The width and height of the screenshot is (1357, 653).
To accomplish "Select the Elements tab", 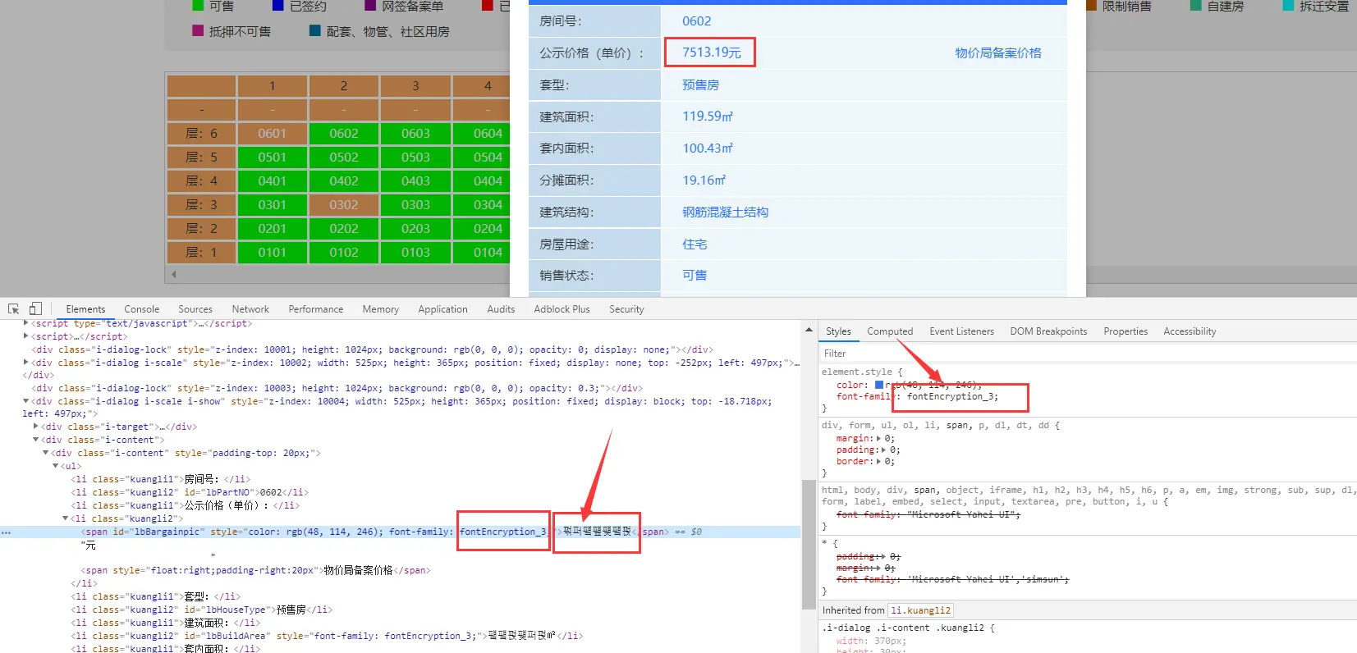I will coord(85,309).
